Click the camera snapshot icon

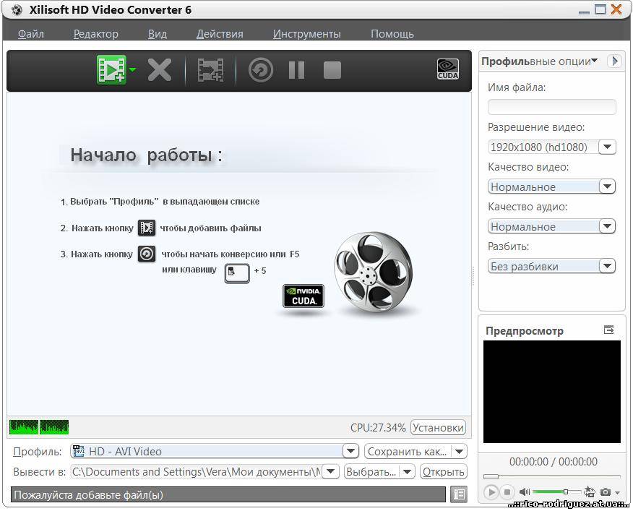click(605, 492)
